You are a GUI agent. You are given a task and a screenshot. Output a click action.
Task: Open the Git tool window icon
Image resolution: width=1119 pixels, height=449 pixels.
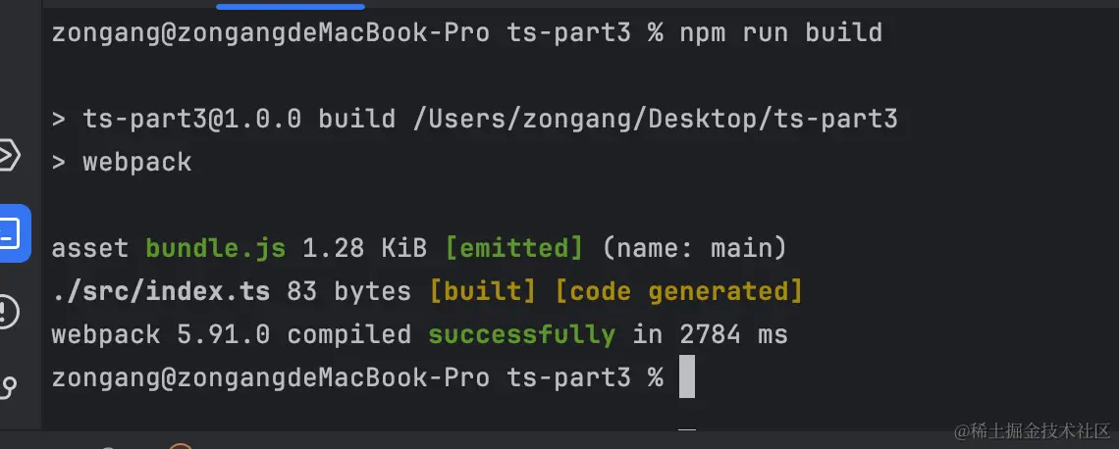(9, 388)
